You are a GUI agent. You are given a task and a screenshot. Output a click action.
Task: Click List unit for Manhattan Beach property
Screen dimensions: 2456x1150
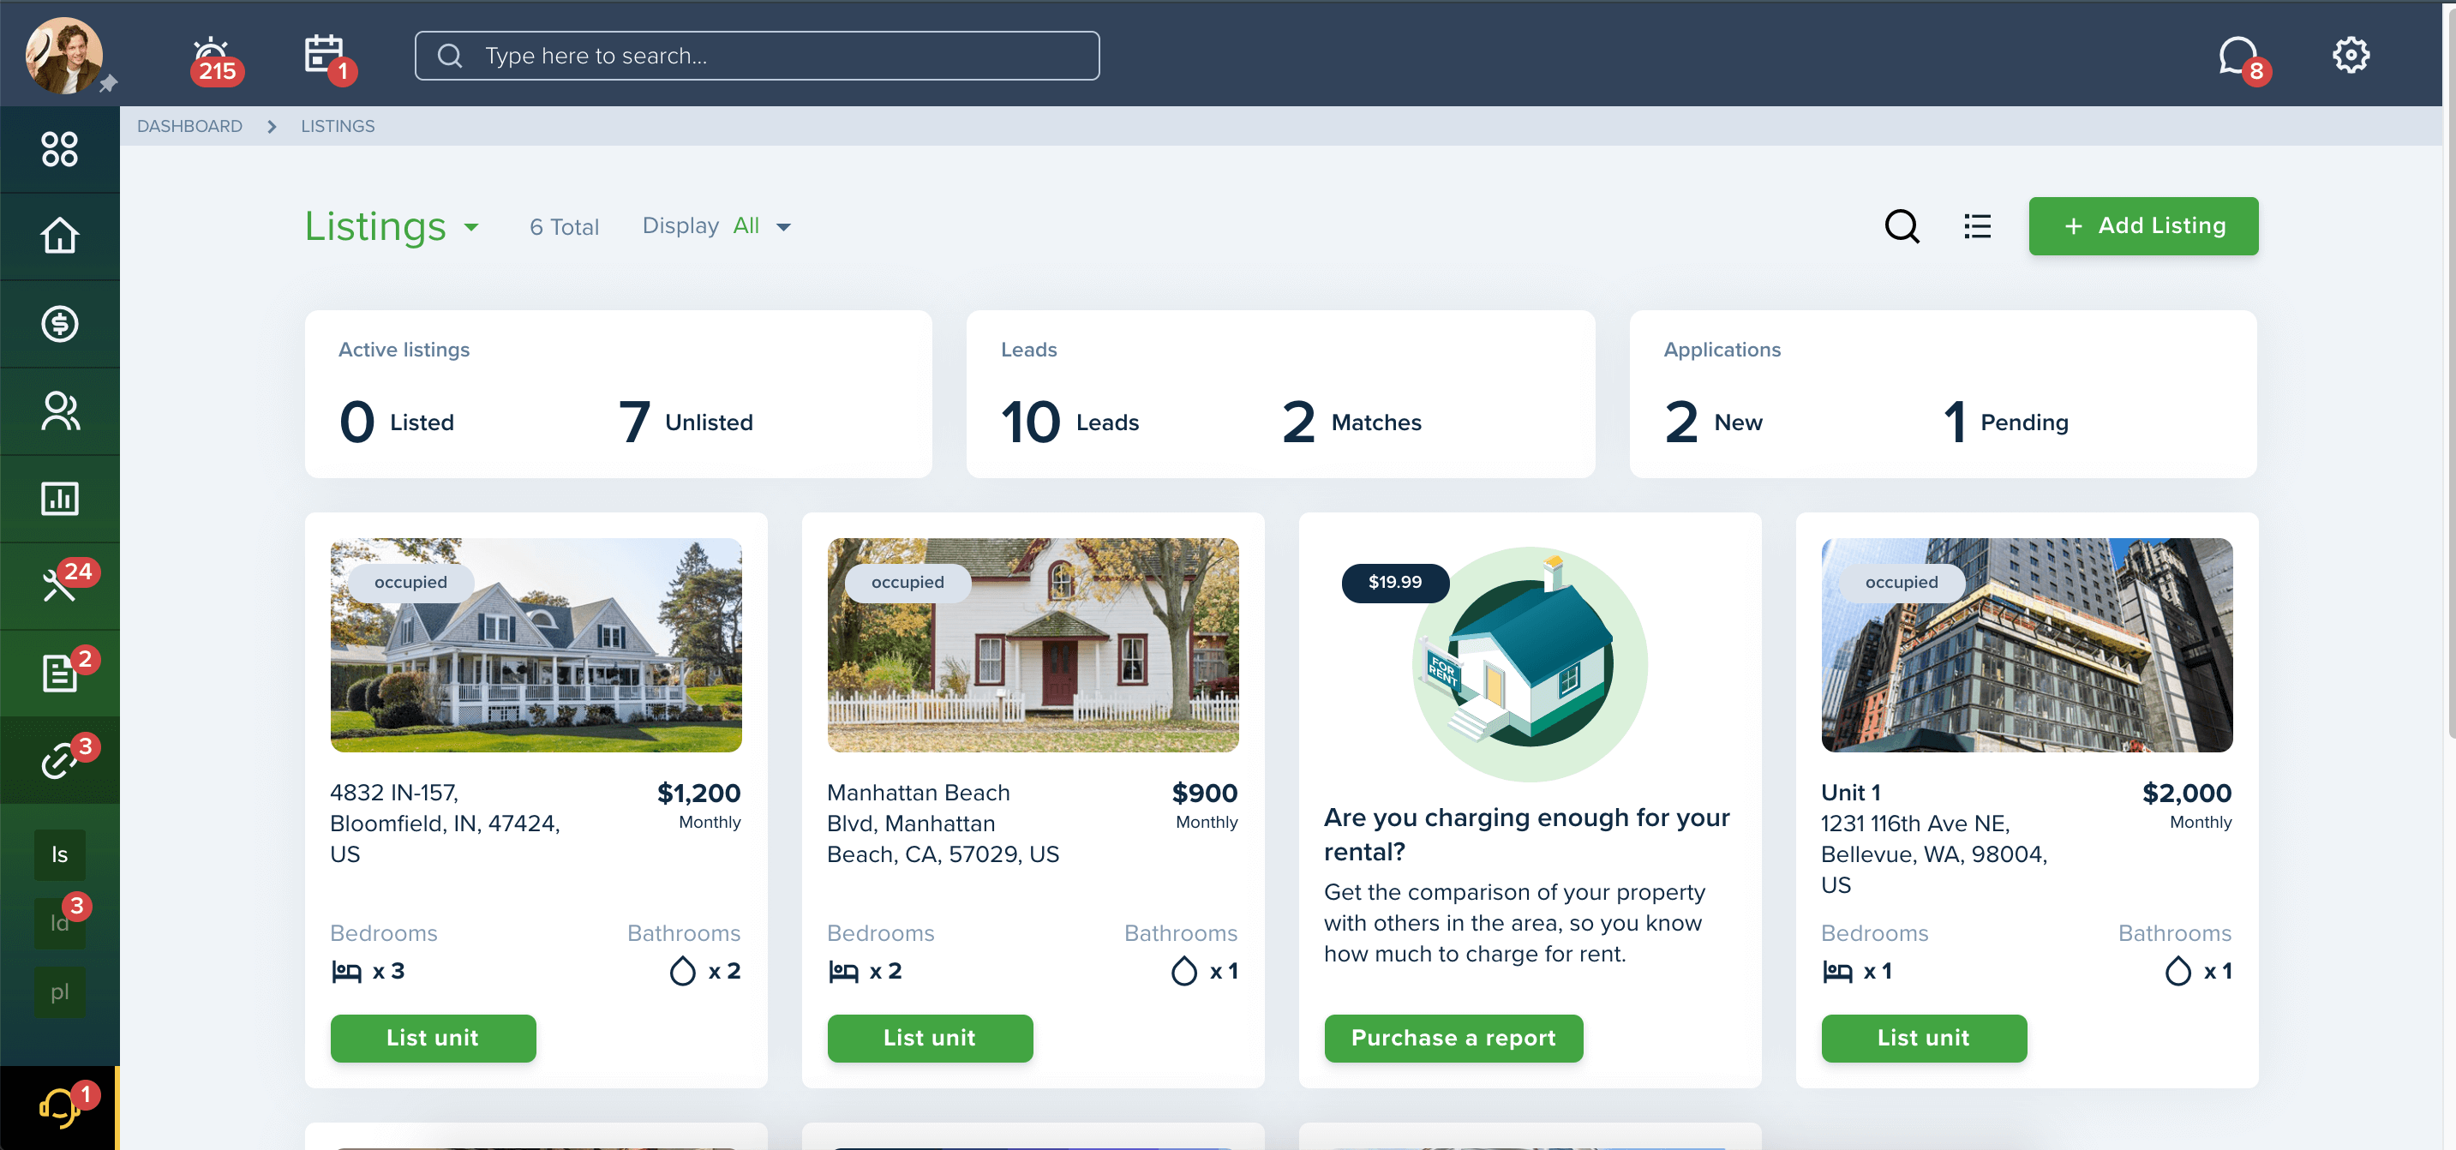click(930, 1038)
